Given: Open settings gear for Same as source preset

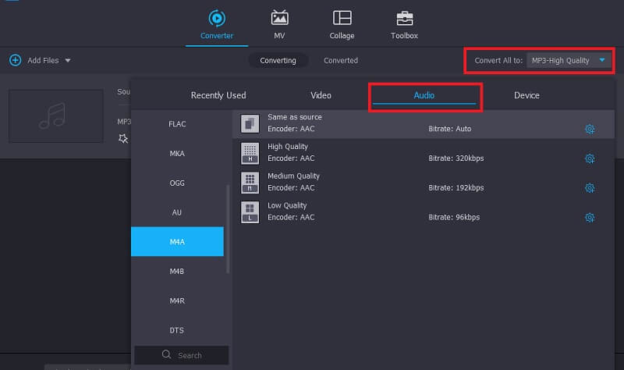Looking at the screenshot, I should click(590, 129).
